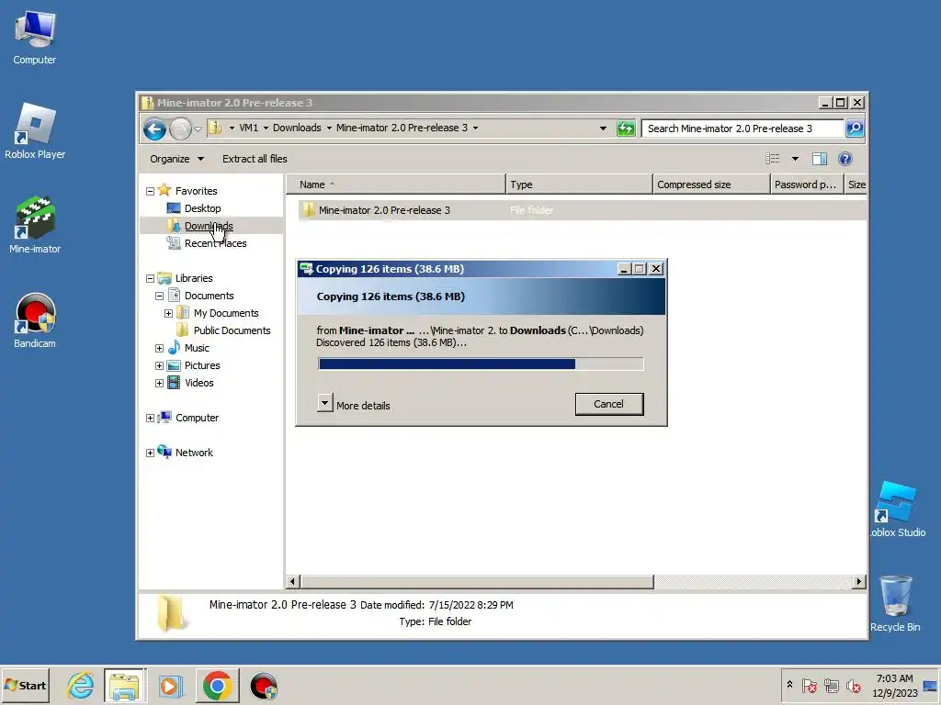
Task: Click the Show desktop tray icon
Action: 930,685
